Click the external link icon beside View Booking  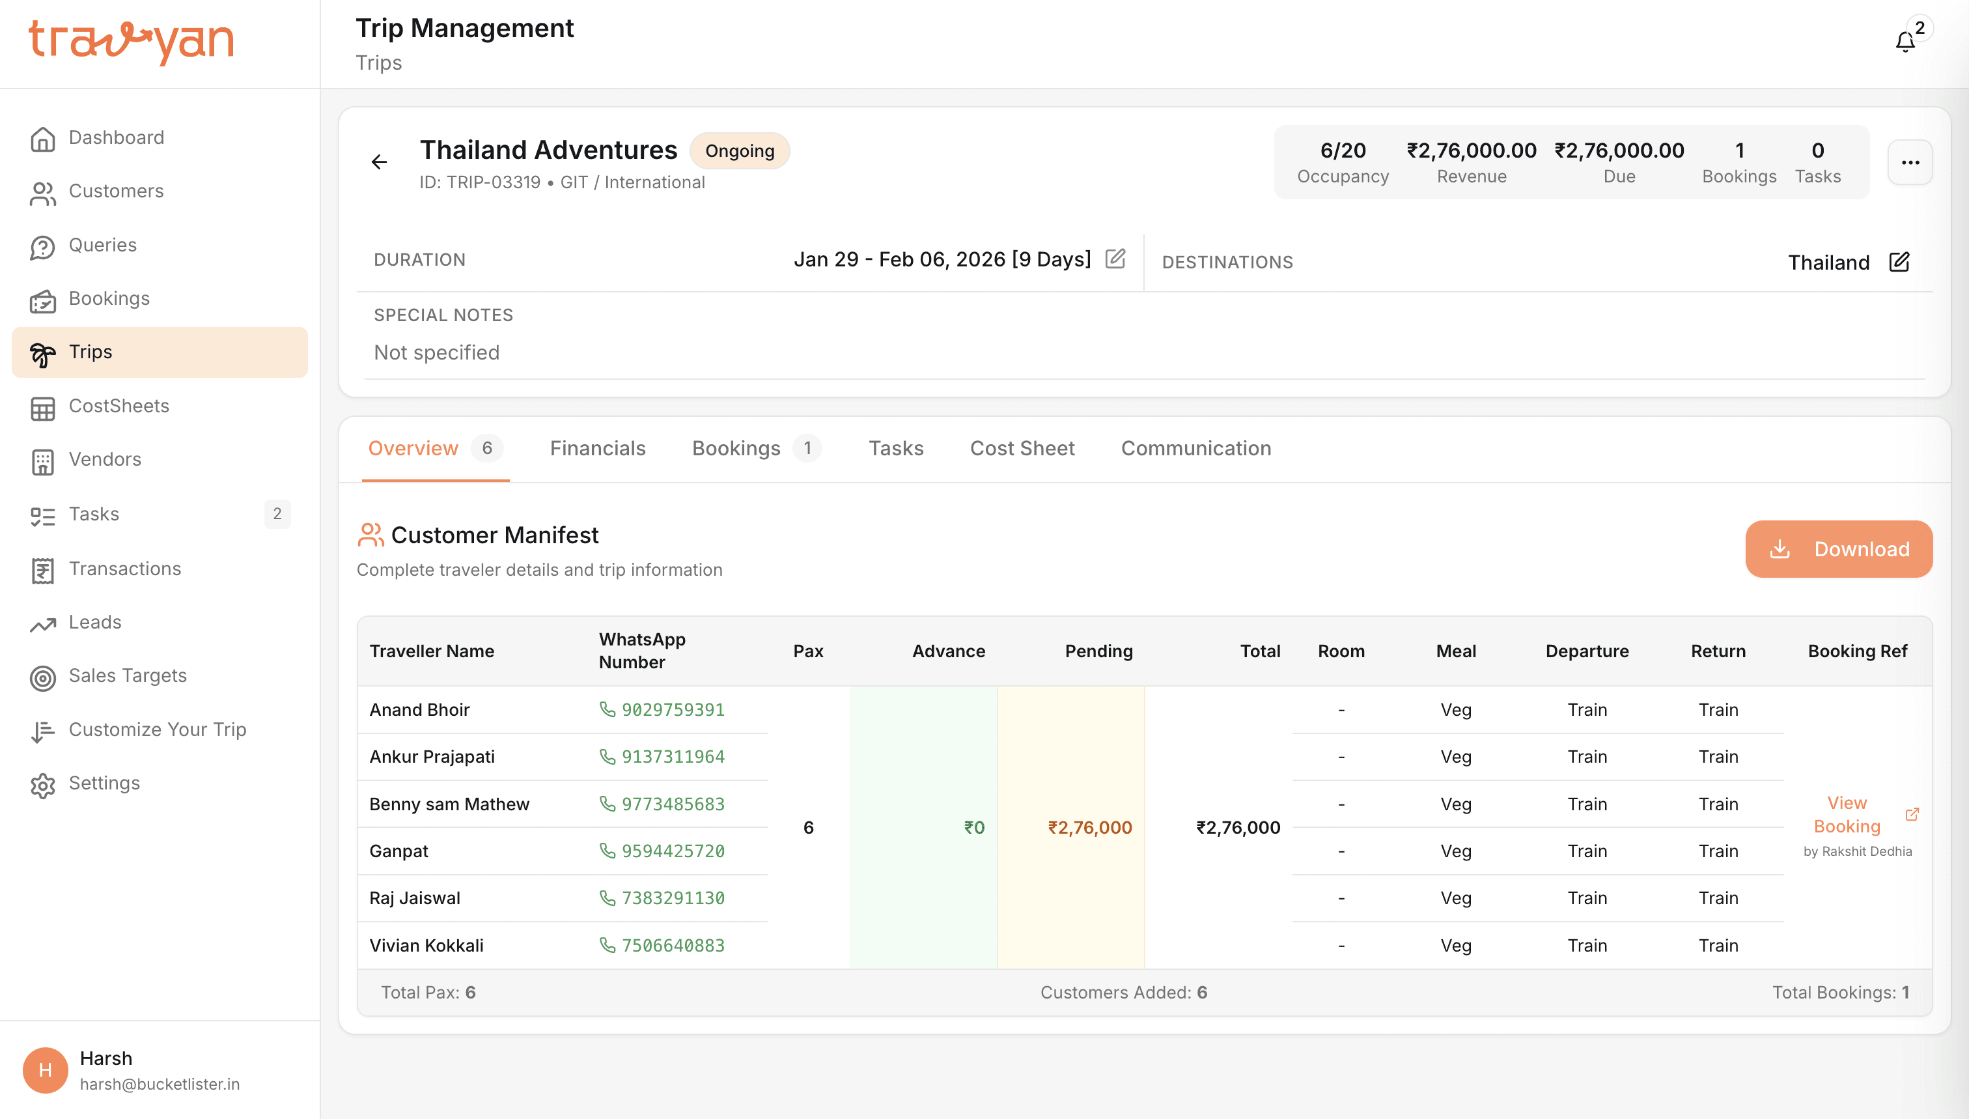point(1912,815)
